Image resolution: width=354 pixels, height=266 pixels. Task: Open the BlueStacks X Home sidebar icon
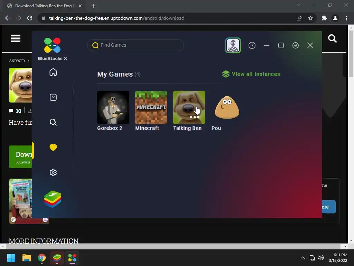click(53, 72)
